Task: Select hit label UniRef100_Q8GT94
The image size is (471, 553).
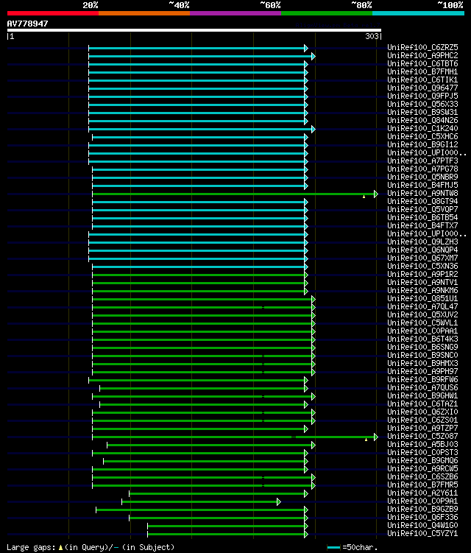Action: [x=422, y=201]
